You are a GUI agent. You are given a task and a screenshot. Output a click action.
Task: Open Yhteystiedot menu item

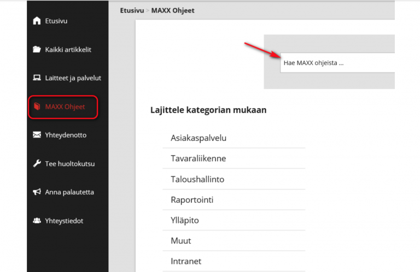click(64, 221)
